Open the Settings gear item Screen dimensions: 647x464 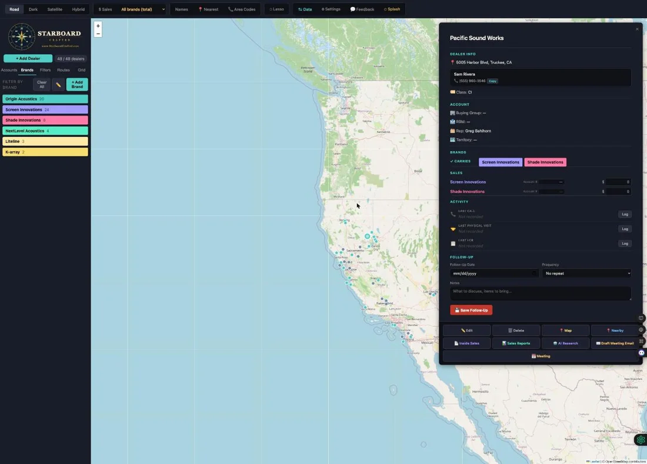tap(331, 9)
